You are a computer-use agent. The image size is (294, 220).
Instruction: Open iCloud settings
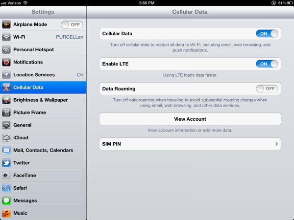[43, 138]
